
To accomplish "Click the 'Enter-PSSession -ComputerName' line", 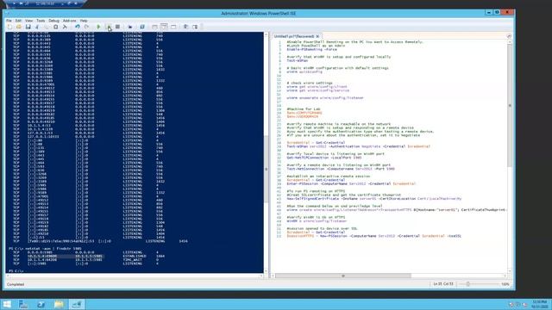I will coord(351,183).
